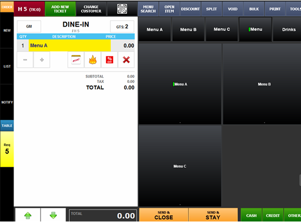Open the QR code scanner icon
This screenshot has width=301, height=222.
tap(122, 9)
